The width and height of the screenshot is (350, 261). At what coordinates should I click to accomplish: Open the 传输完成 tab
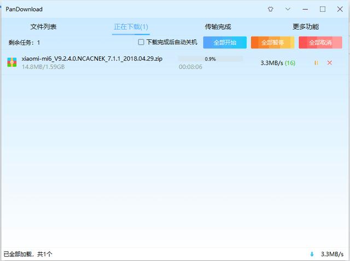pyautogui.click(x=218, y=27)
